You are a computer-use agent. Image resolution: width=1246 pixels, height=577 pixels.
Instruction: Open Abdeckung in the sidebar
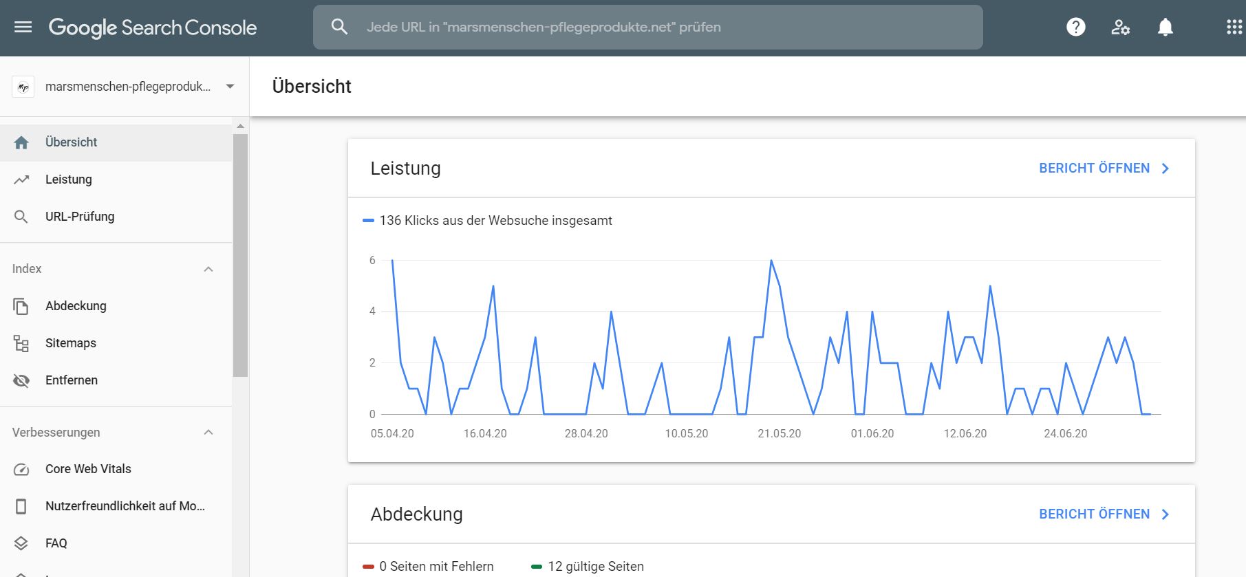tap(116, 306)
